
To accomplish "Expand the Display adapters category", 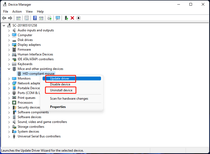I will click(9, 45).
